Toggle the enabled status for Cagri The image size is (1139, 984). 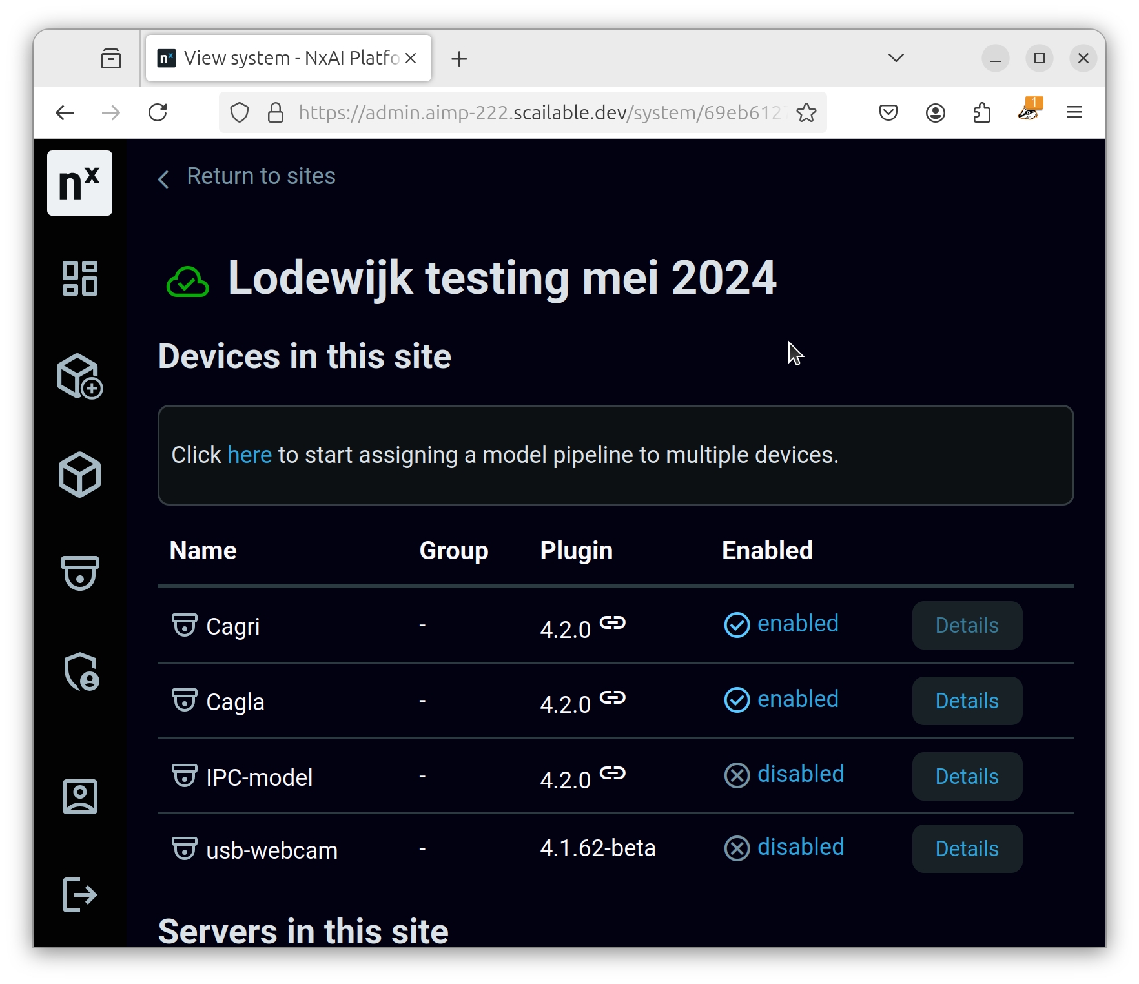(x=781, y=624)
